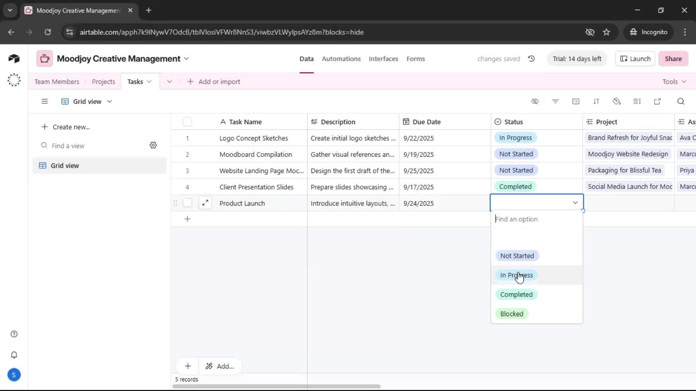
Task: Toggle the view sidebar hamburger icon
Action: tap(45, 101)
